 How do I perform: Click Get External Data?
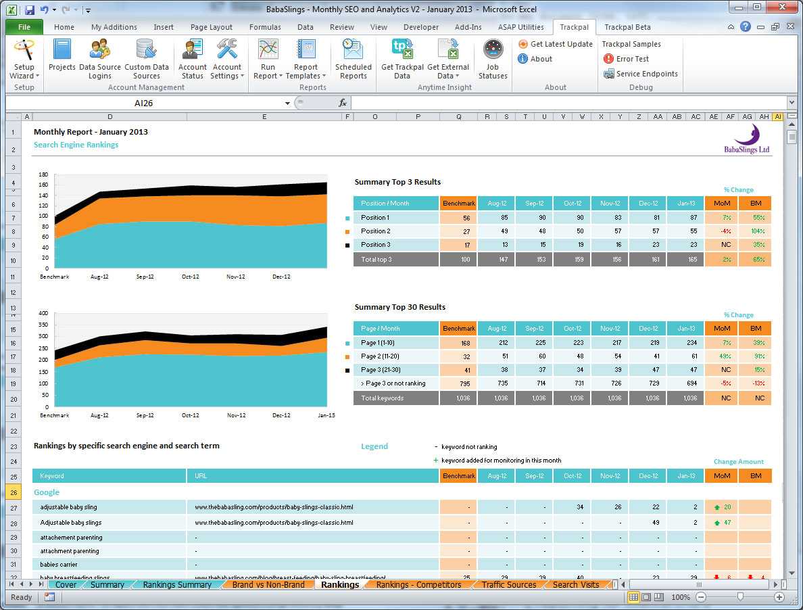click(x=448, y=60)
